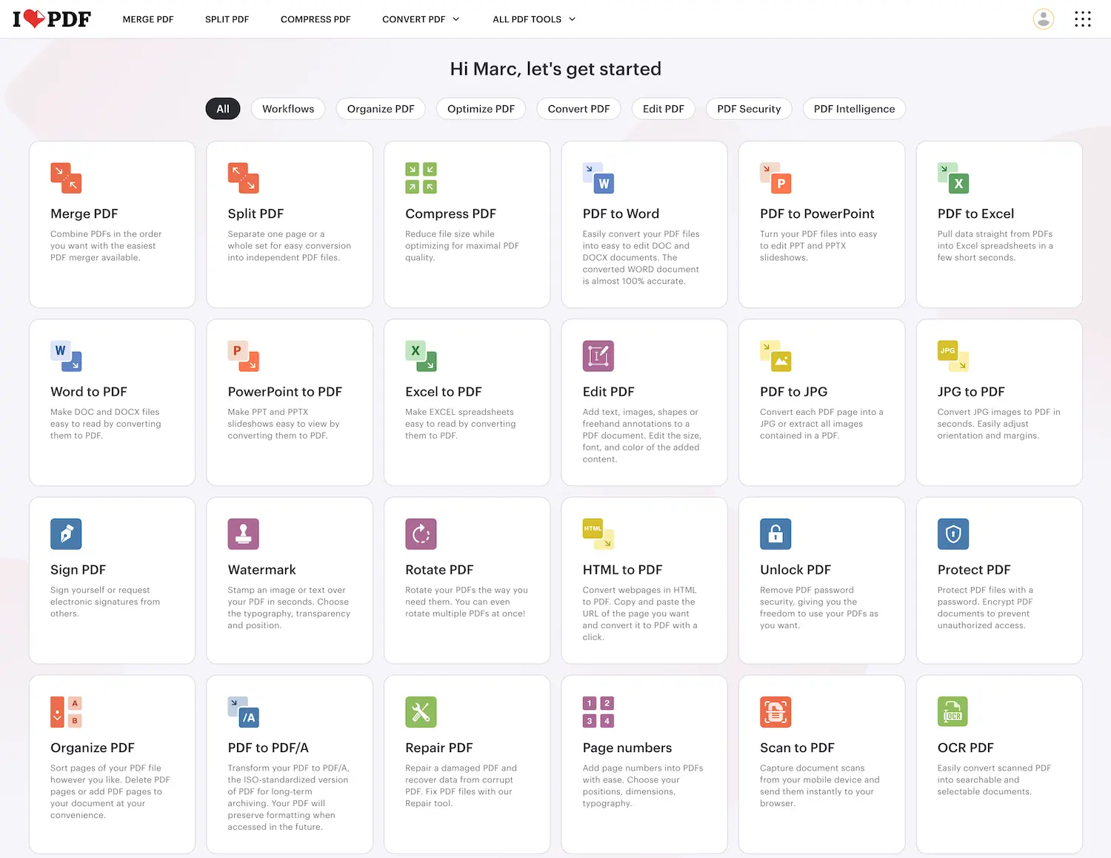Image resolution: width=1111 pixels, height=858 pixels.
Task: Click the Split PDF tool icon
Action: (244, 178)
